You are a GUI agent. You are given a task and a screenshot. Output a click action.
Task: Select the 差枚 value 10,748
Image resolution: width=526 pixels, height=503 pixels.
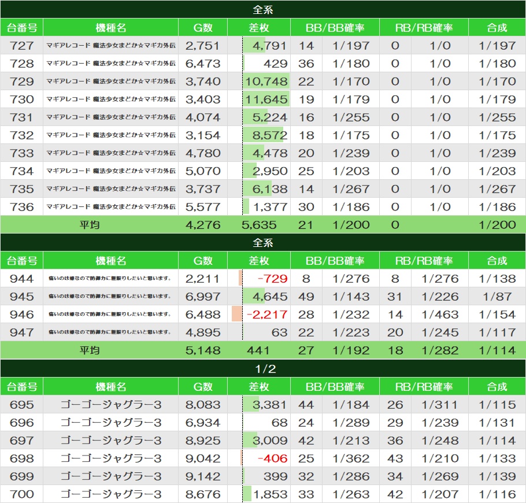pos(266,82)
